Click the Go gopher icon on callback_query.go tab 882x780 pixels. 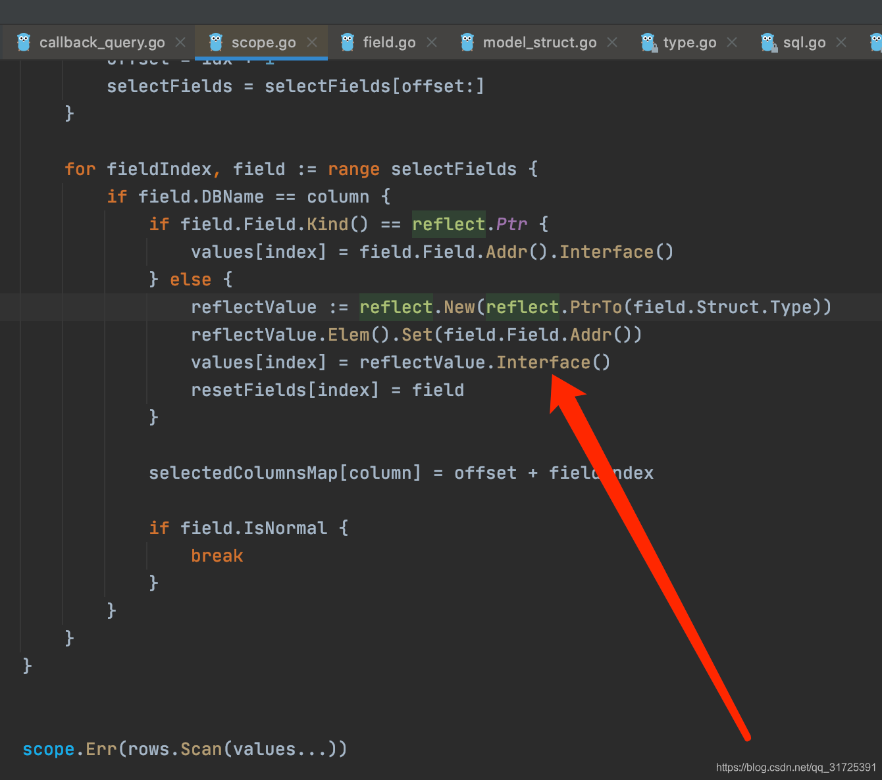click(x=23, y=41)
